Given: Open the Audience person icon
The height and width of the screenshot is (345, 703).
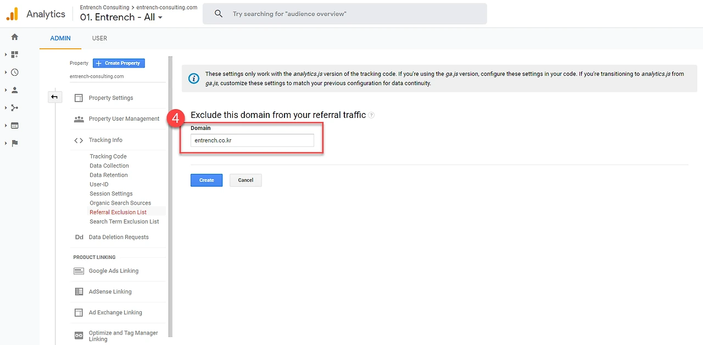Looking at the screenshot, I should 15,90.
